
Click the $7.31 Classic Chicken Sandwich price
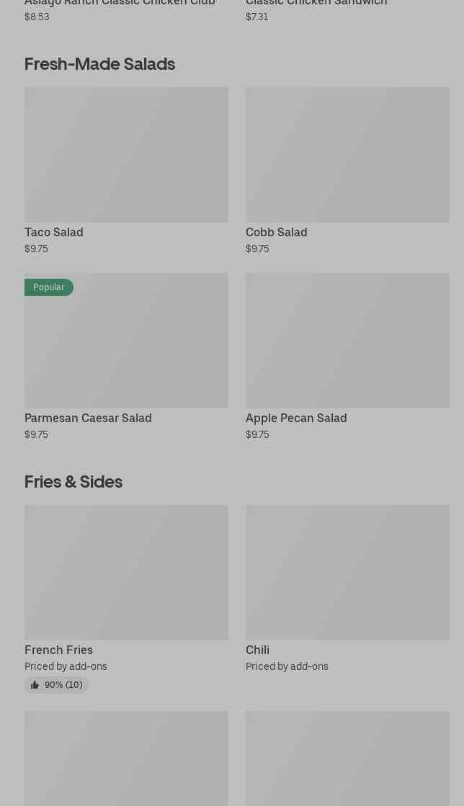(x=256, y=17)
